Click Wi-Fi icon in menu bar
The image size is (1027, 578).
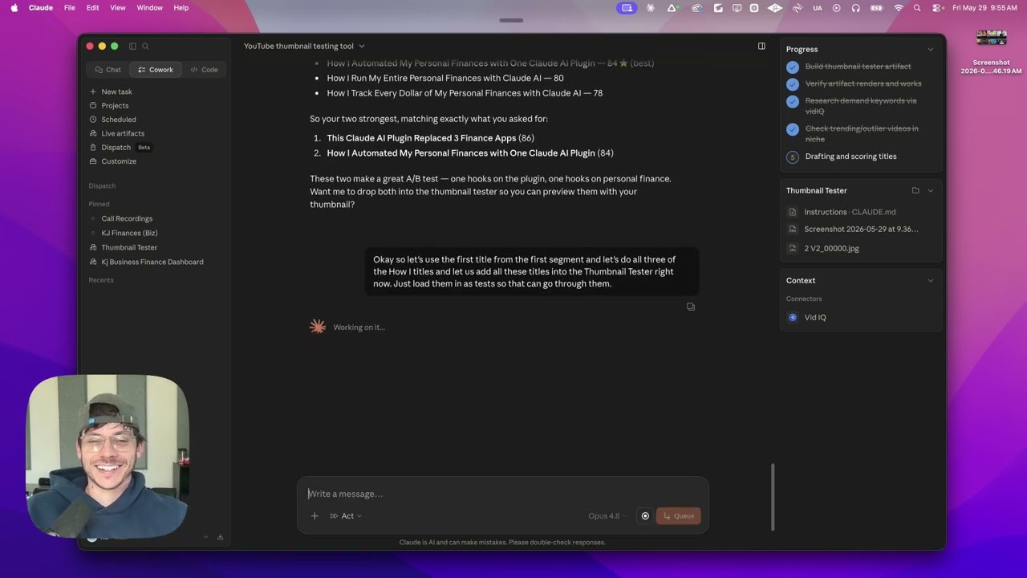click(899, 8)
